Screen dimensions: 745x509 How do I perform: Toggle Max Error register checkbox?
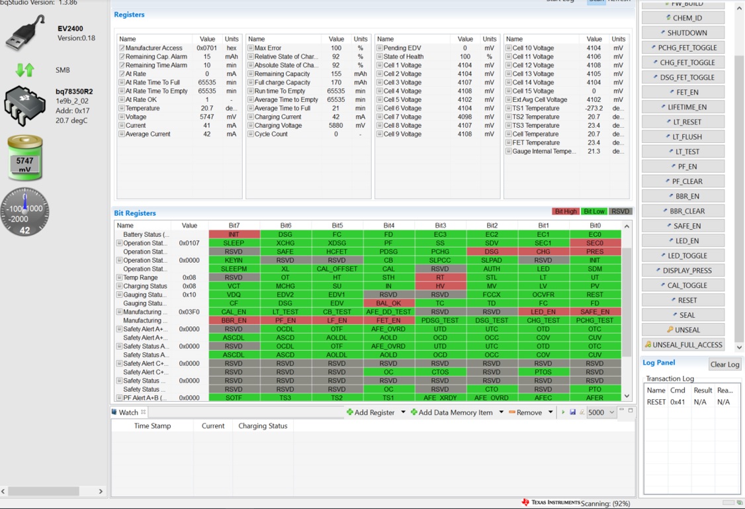250,48
